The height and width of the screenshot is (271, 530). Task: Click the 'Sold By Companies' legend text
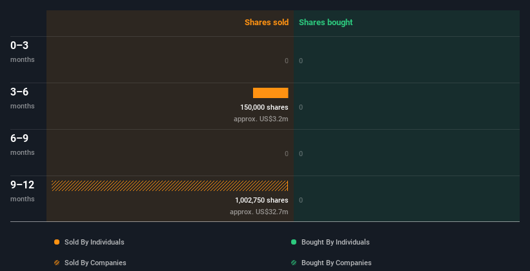[96, 263]
